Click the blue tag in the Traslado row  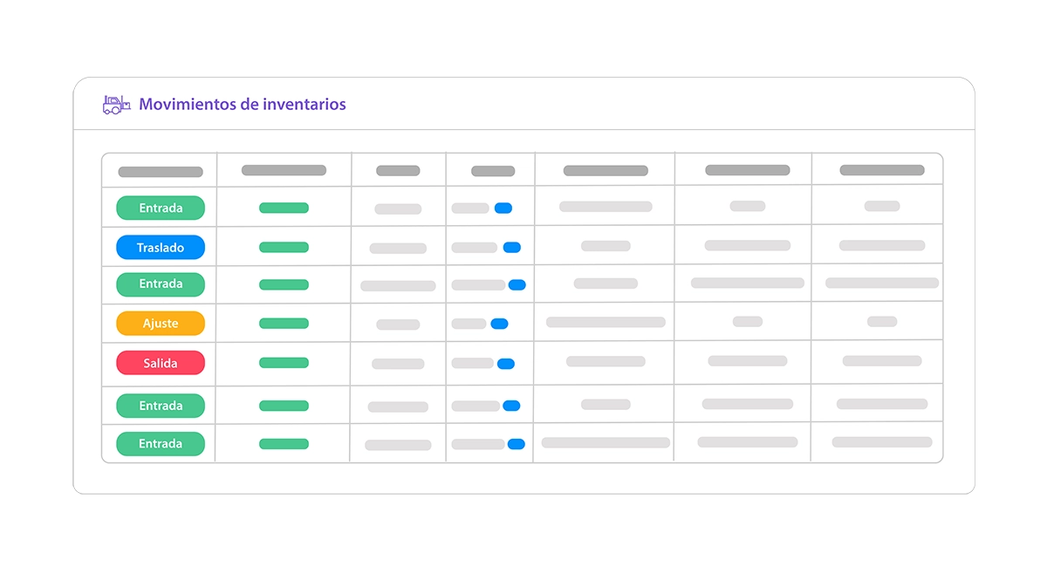[x=512, y=248]
